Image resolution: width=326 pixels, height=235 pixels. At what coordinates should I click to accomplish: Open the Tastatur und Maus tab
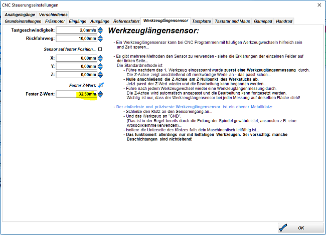232,21
